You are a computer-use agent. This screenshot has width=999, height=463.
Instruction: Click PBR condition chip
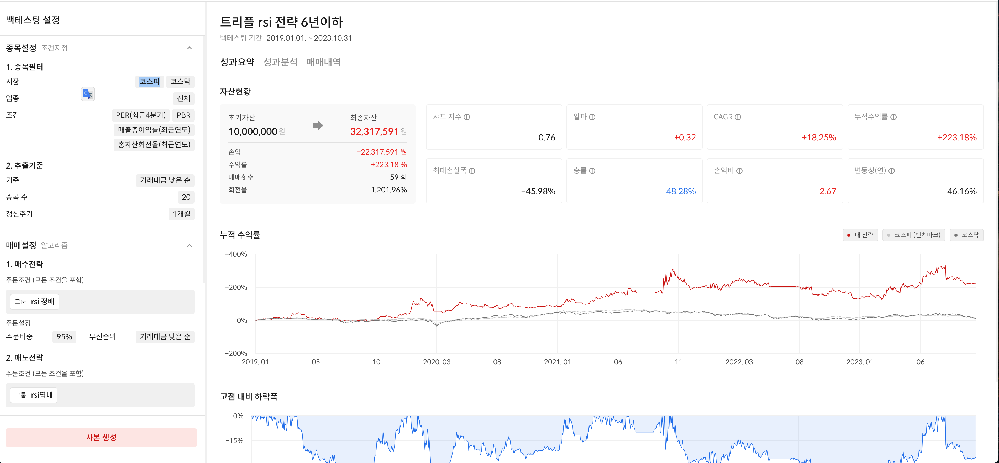coord(183,115)
